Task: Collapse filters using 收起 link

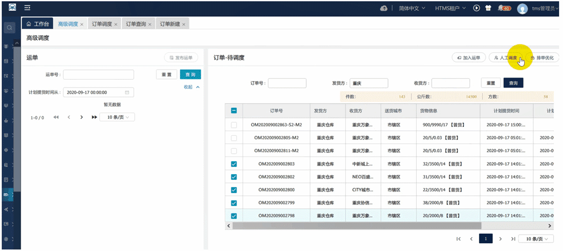Action: coord(191,87)
